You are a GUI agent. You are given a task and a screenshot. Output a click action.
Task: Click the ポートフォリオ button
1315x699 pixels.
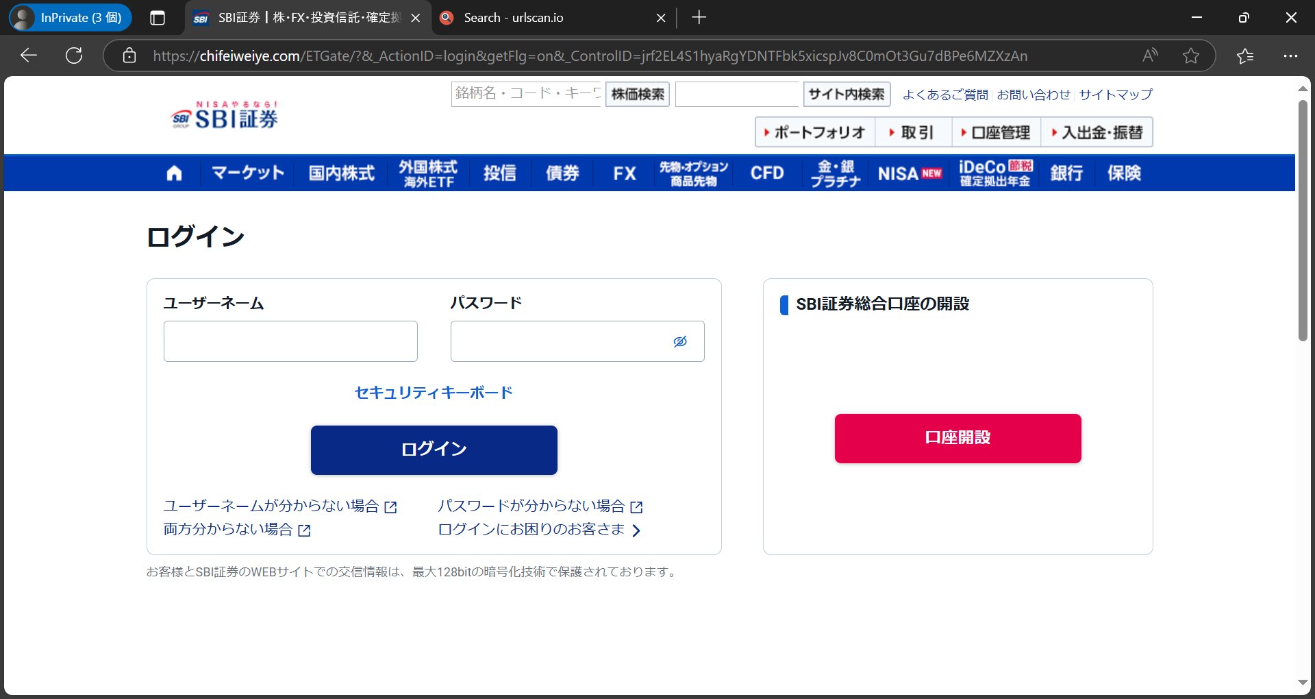click(815, 132)
